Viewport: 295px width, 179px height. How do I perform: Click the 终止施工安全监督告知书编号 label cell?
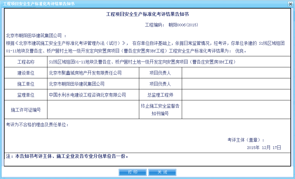[x=160, y=110]
